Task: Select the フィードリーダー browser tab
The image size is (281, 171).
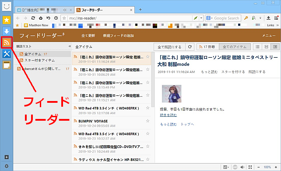Action: pos(105,10)
